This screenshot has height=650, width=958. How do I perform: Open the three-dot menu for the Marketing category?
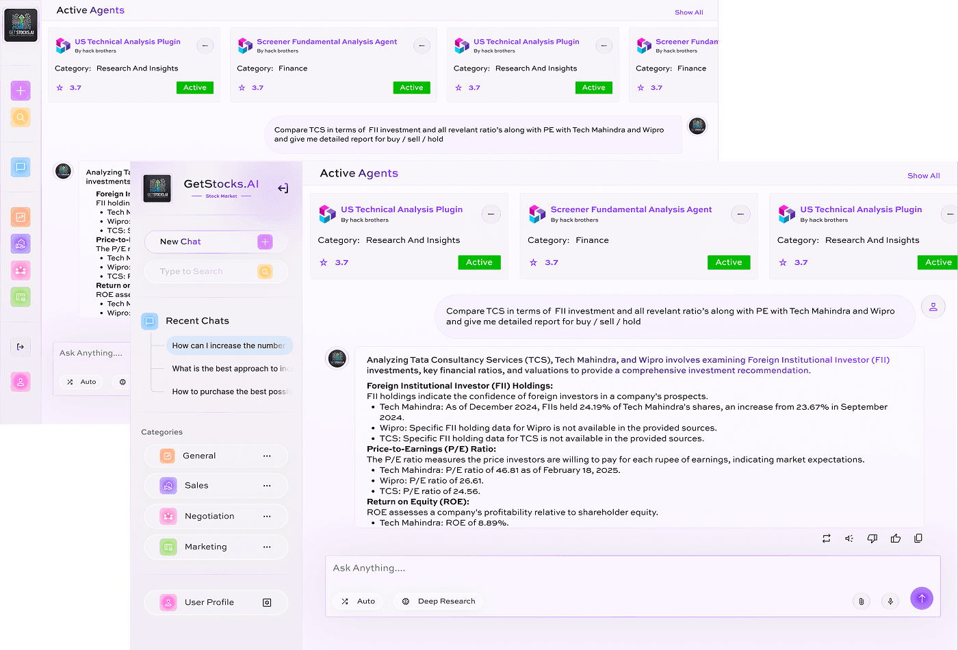267,547
